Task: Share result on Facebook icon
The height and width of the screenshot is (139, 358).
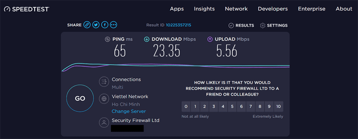Action: coord(105,25)
